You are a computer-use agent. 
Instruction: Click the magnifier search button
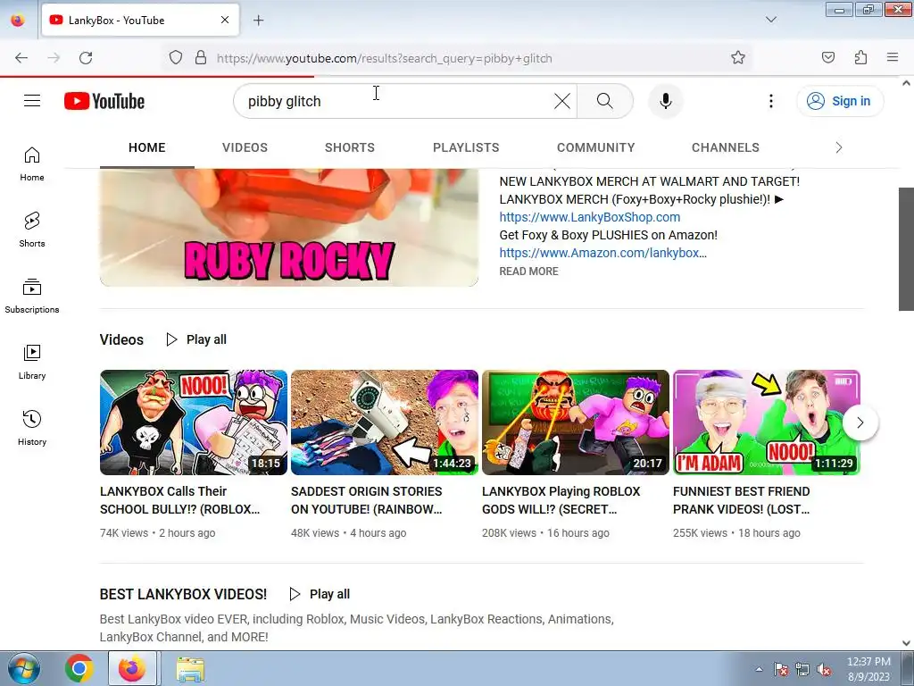605,101
